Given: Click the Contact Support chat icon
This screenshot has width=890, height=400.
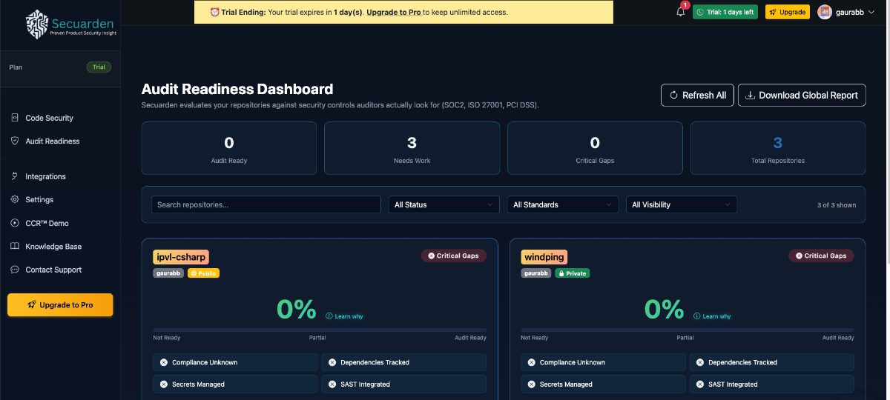Looking at the screenshot, I should [x=15, y=270].
